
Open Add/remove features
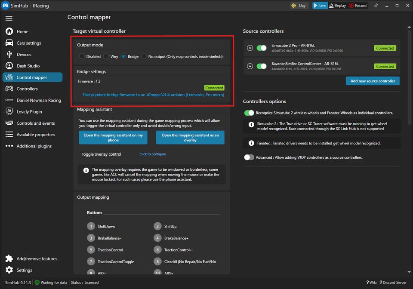pyautogui.click(x=37, y=258)
